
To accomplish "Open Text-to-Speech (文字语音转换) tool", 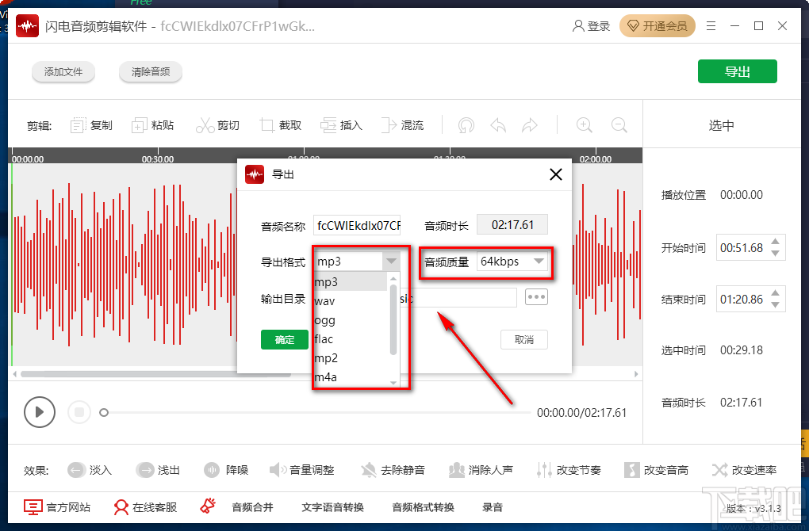I will click(x=333, y=507).
